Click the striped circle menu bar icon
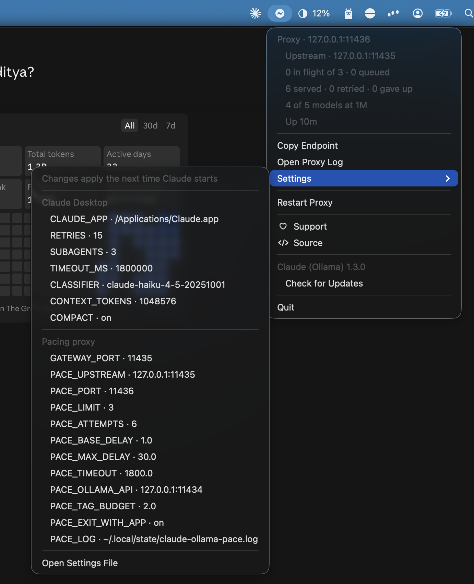The image size is (474, 584). pos(370,13)
